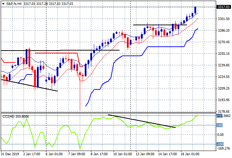
Task: Click the 14 Jan 17:00 time label
Action: [167, 154]
